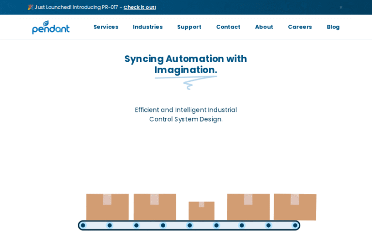Open the About page

[x=264, y=27]
